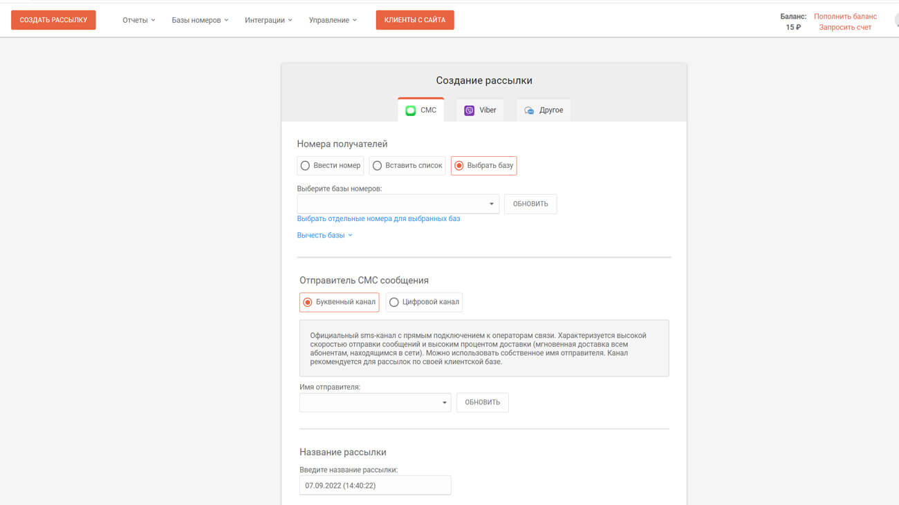899x505 pixels.
Task: Select the Вставить список radio option
Action: [378, 166]
